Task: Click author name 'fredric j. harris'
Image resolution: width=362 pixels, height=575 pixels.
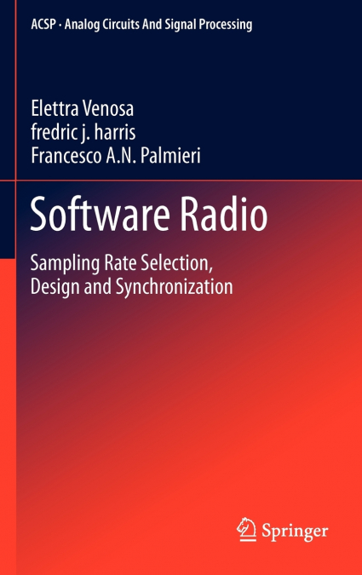Action: tap(83, 132)
